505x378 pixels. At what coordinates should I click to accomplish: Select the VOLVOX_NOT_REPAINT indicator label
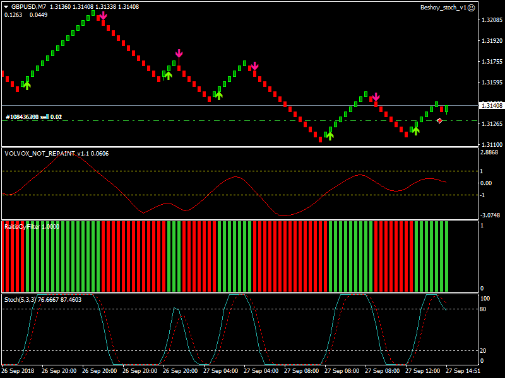click(39, 153)
